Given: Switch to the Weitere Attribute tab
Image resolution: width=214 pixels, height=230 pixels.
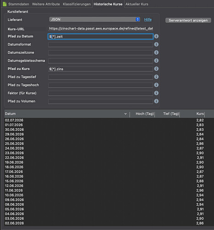Looking at the screenshot, I should pyautogui.click(x=46, y=4).
